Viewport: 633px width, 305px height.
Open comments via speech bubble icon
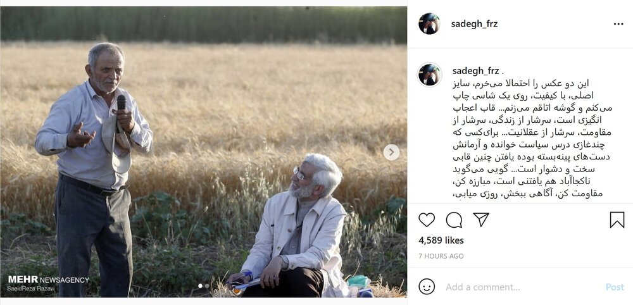454,220
